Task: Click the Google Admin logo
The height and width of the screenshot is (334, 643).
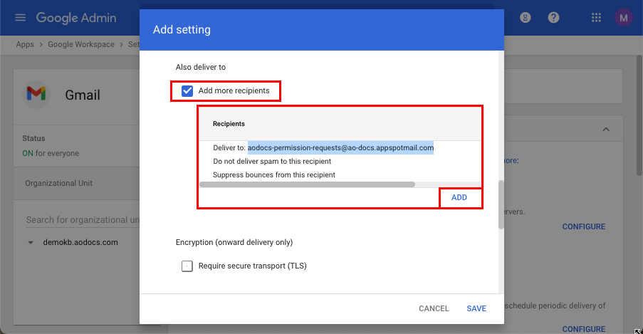Action: [76, 18]
